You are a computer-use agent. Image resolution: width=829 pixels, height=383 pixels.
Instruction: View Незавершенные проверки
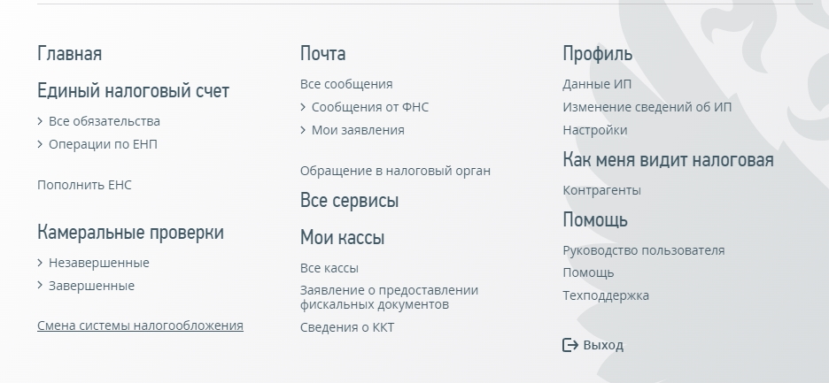99,263
